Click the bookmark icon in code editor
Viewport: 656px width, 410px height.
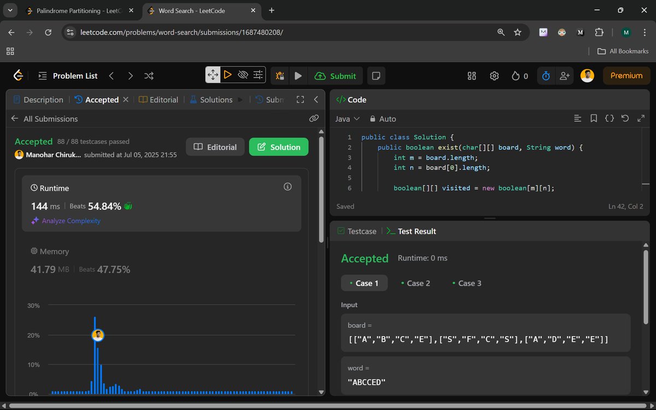coord(594,118)
